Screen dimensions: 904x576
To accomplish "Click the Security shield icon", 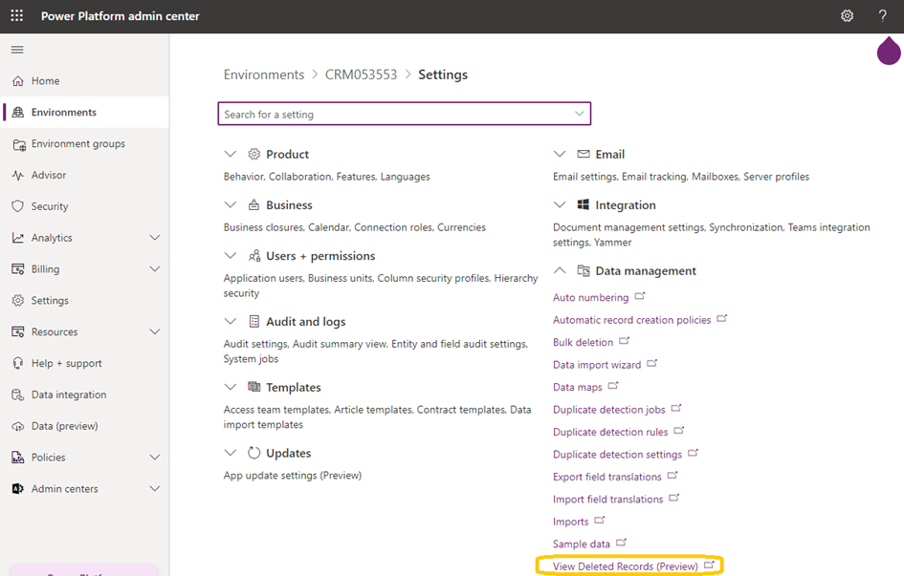I will [18, 206].
